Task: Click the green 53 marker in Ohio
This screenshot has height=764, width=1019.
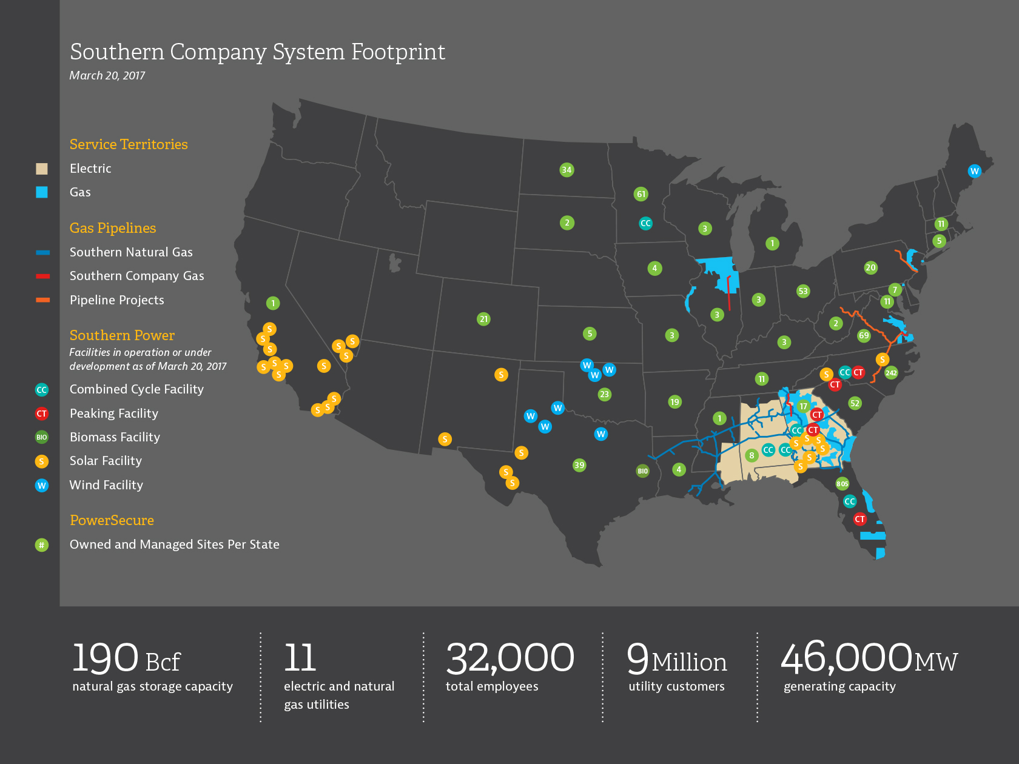Action: point(803,291)
